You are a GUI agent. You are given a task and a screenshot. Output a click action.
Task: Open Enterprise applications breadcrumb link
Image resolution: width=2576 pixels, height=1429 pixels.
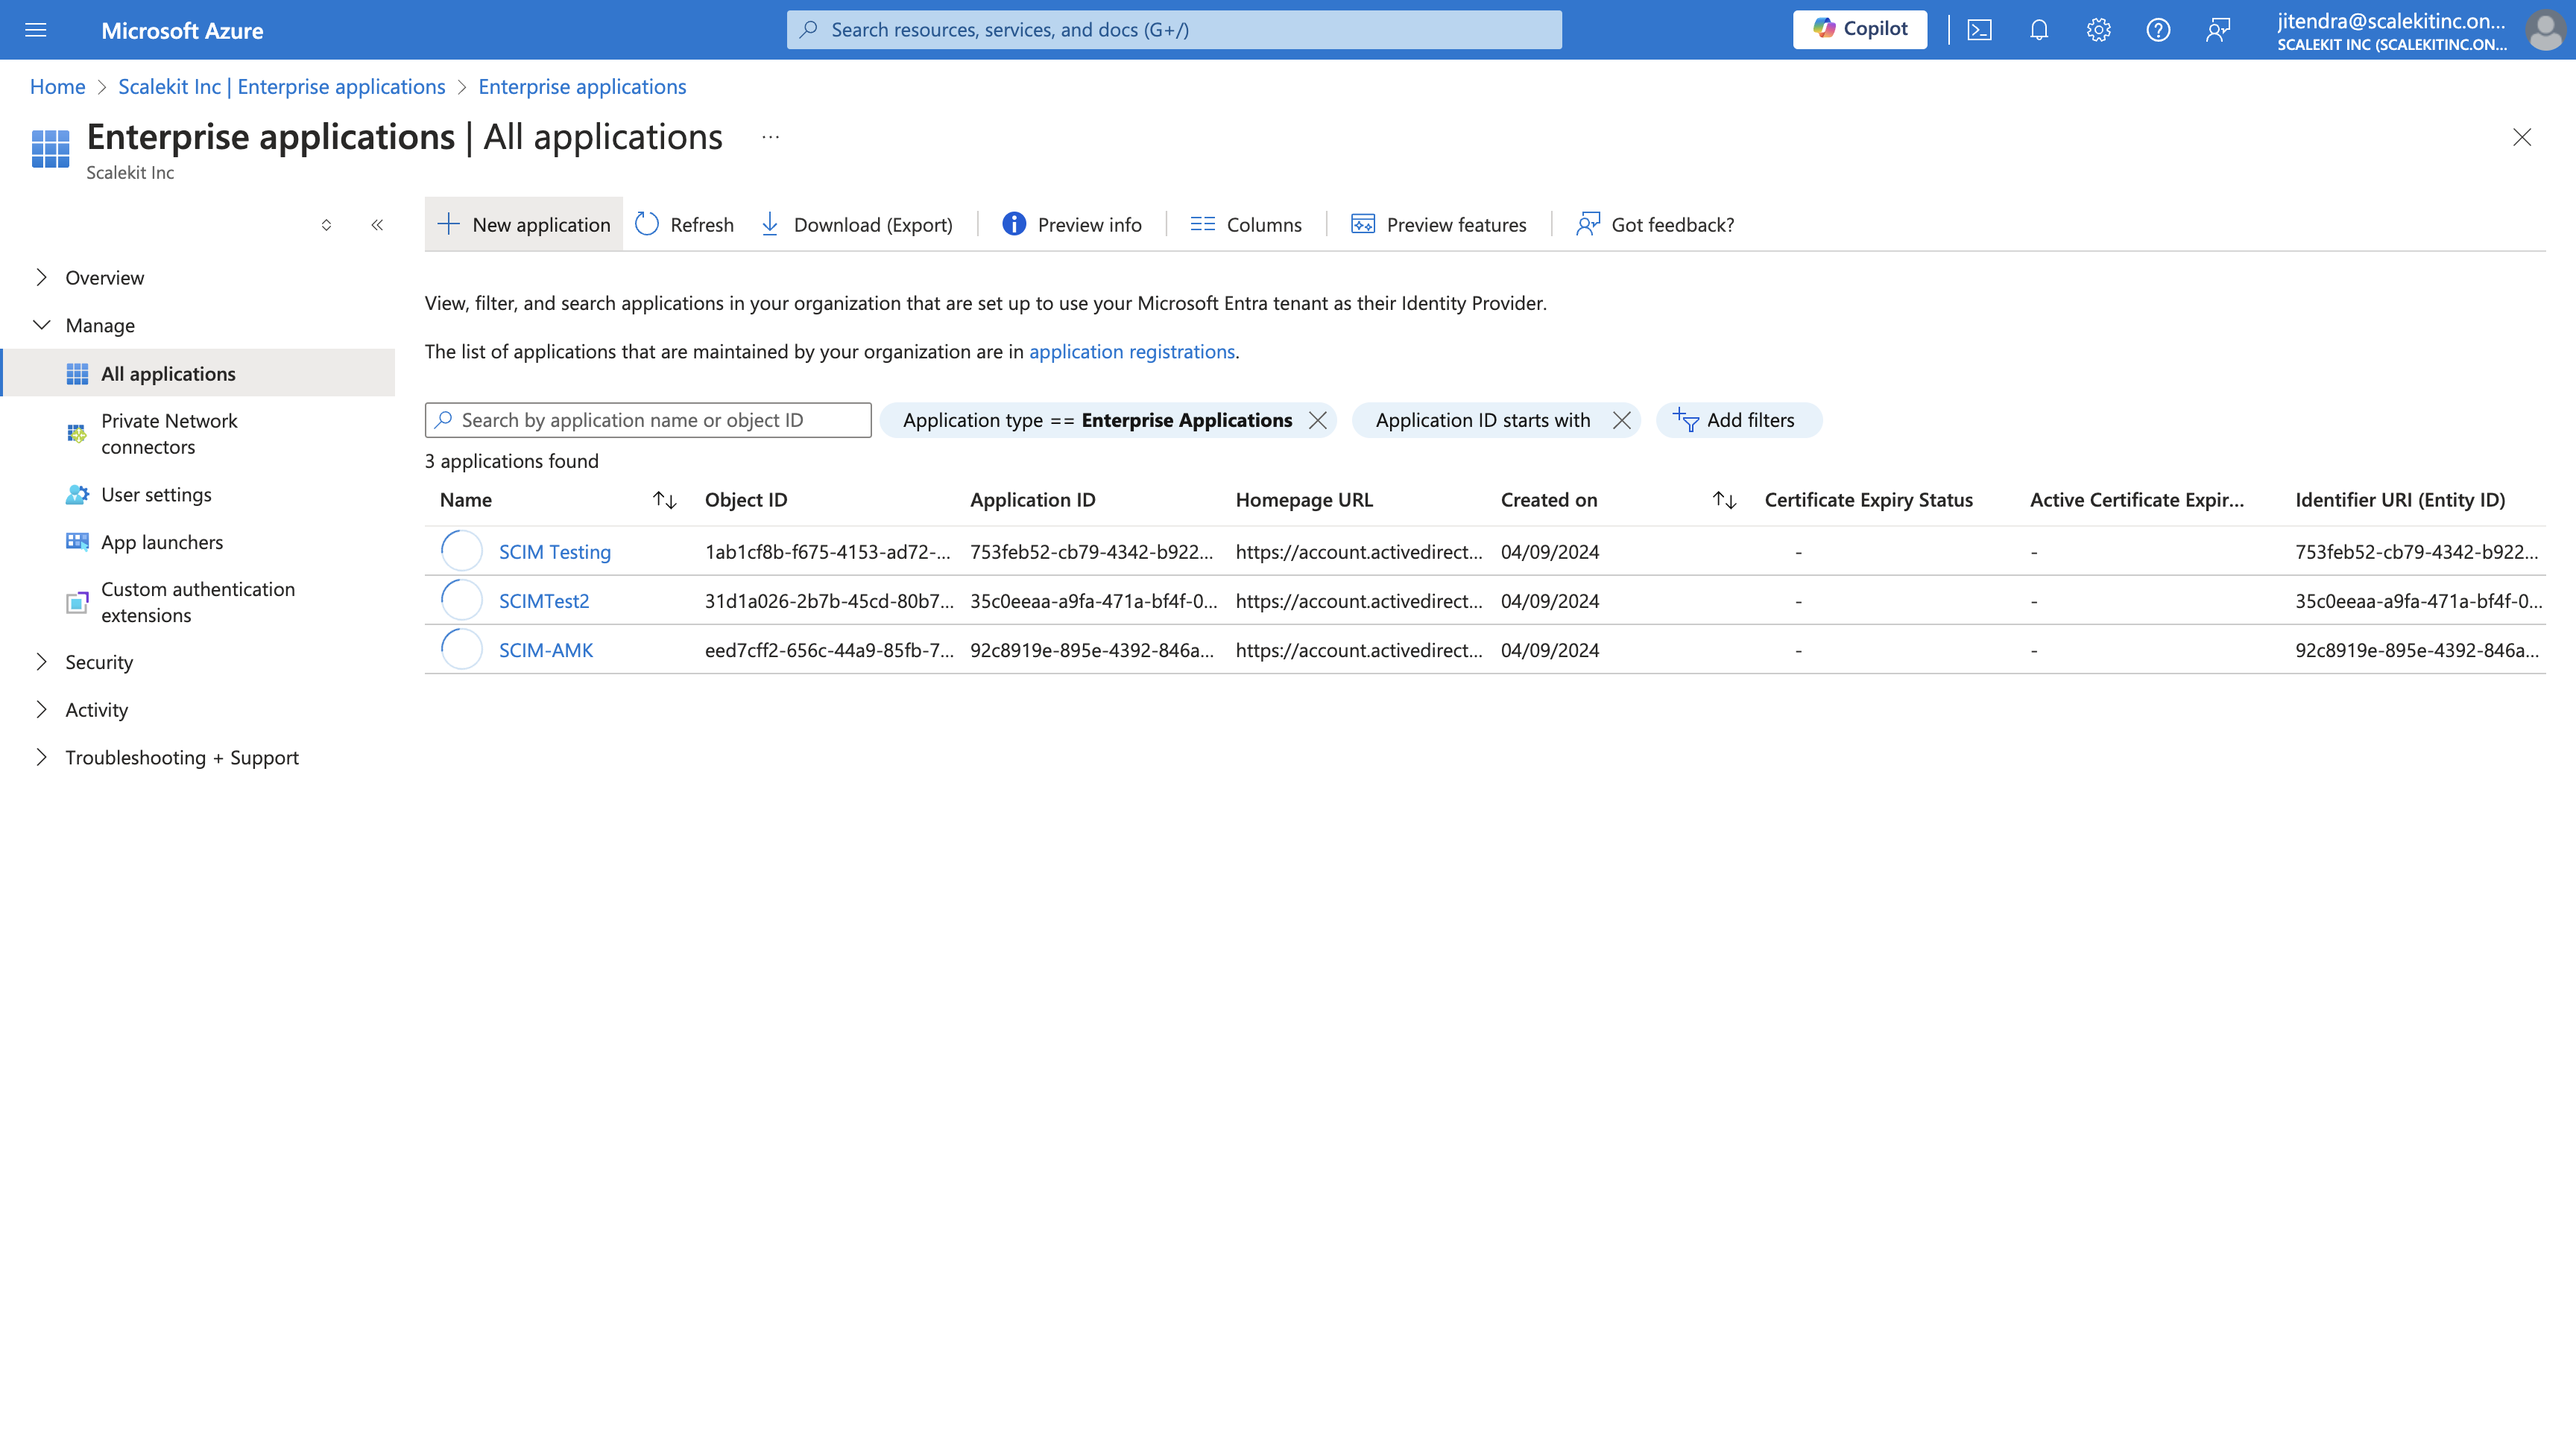[582, 86]
